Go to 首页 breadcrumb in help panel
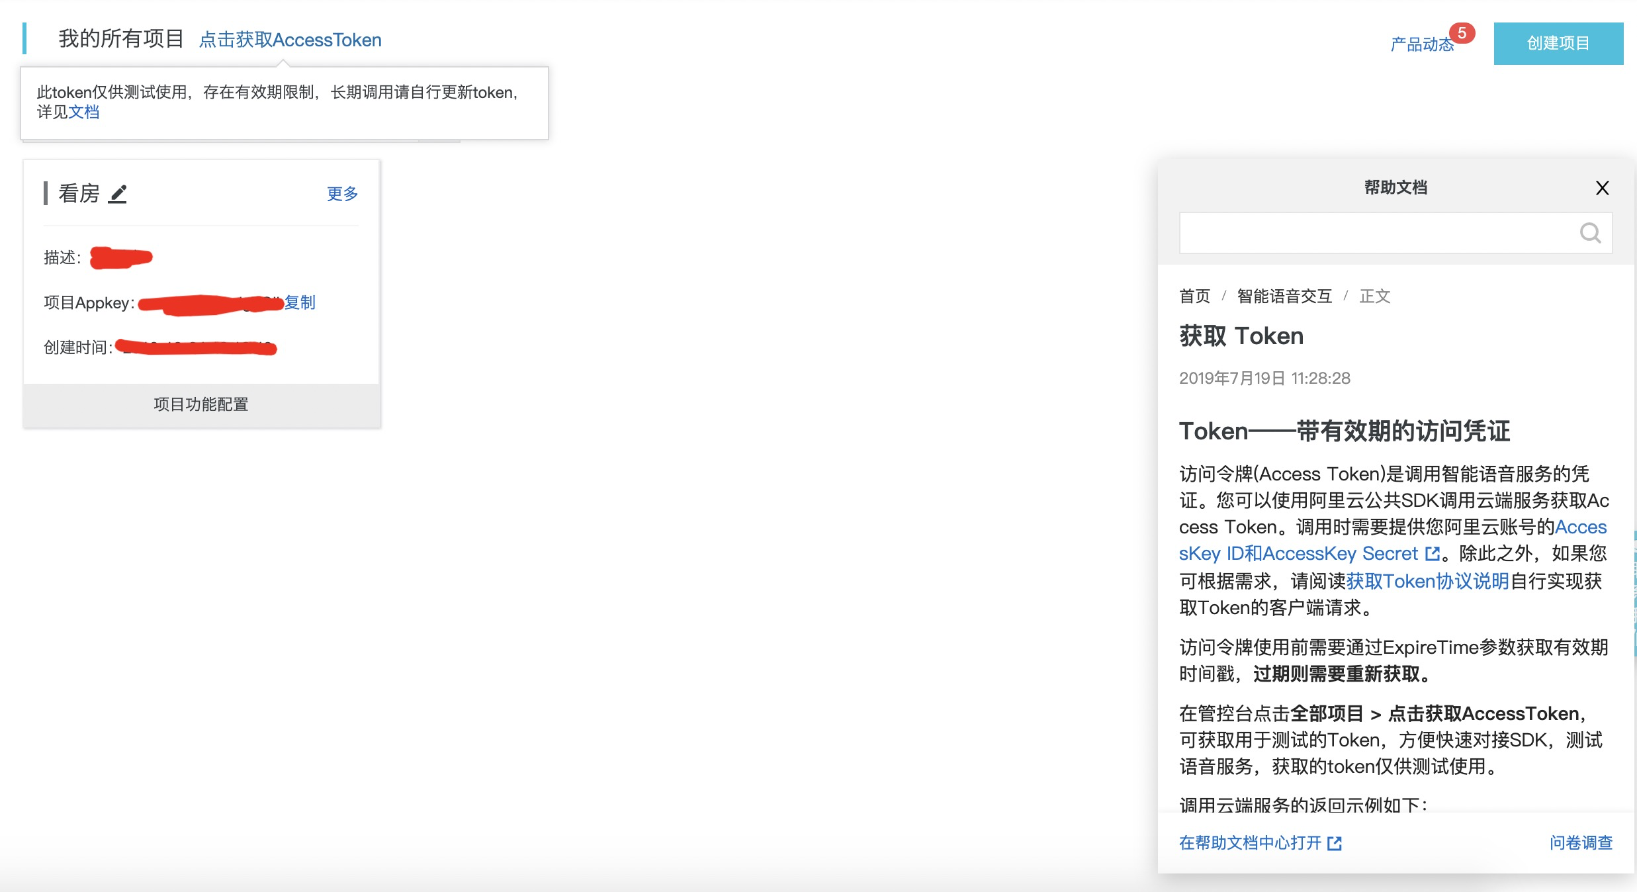Screen dimensions: 1637x892 (1194, 296)
